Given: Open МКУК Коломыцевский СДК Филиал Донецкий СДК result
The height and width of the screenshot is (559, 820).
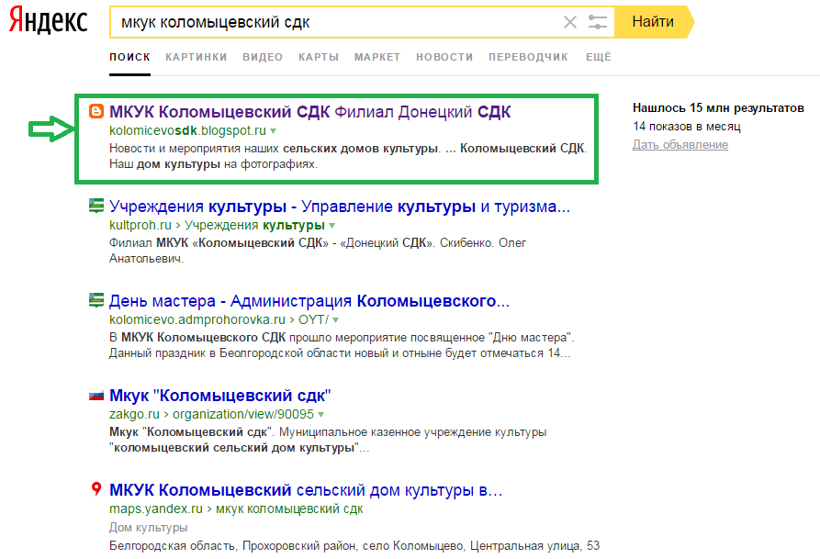Looking at the screenshot, I should (310, 112).
